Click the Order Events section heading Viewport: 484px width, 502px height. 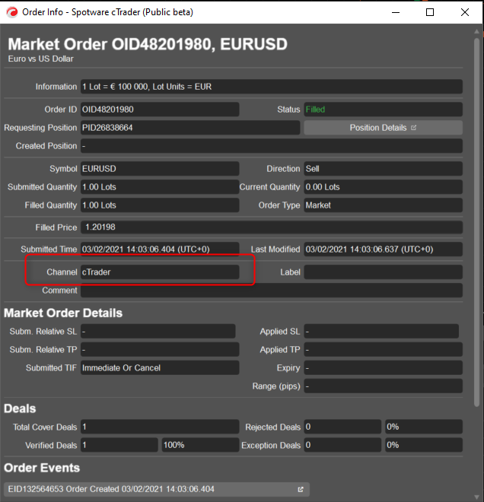coord(42,468)
